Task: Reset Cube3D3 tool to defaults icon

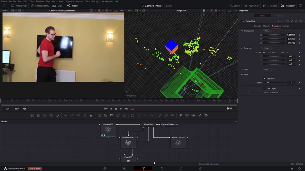Action: click(x=301, y=21)
